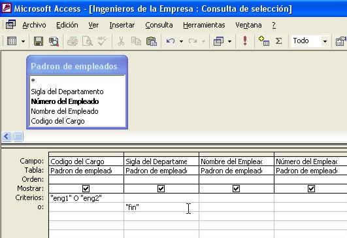Image resolution: width=347 pixels, height=238 pixels.
Task: Uncheck Mostrar for Sigla del Departamento column
Action: coord(161,188)
